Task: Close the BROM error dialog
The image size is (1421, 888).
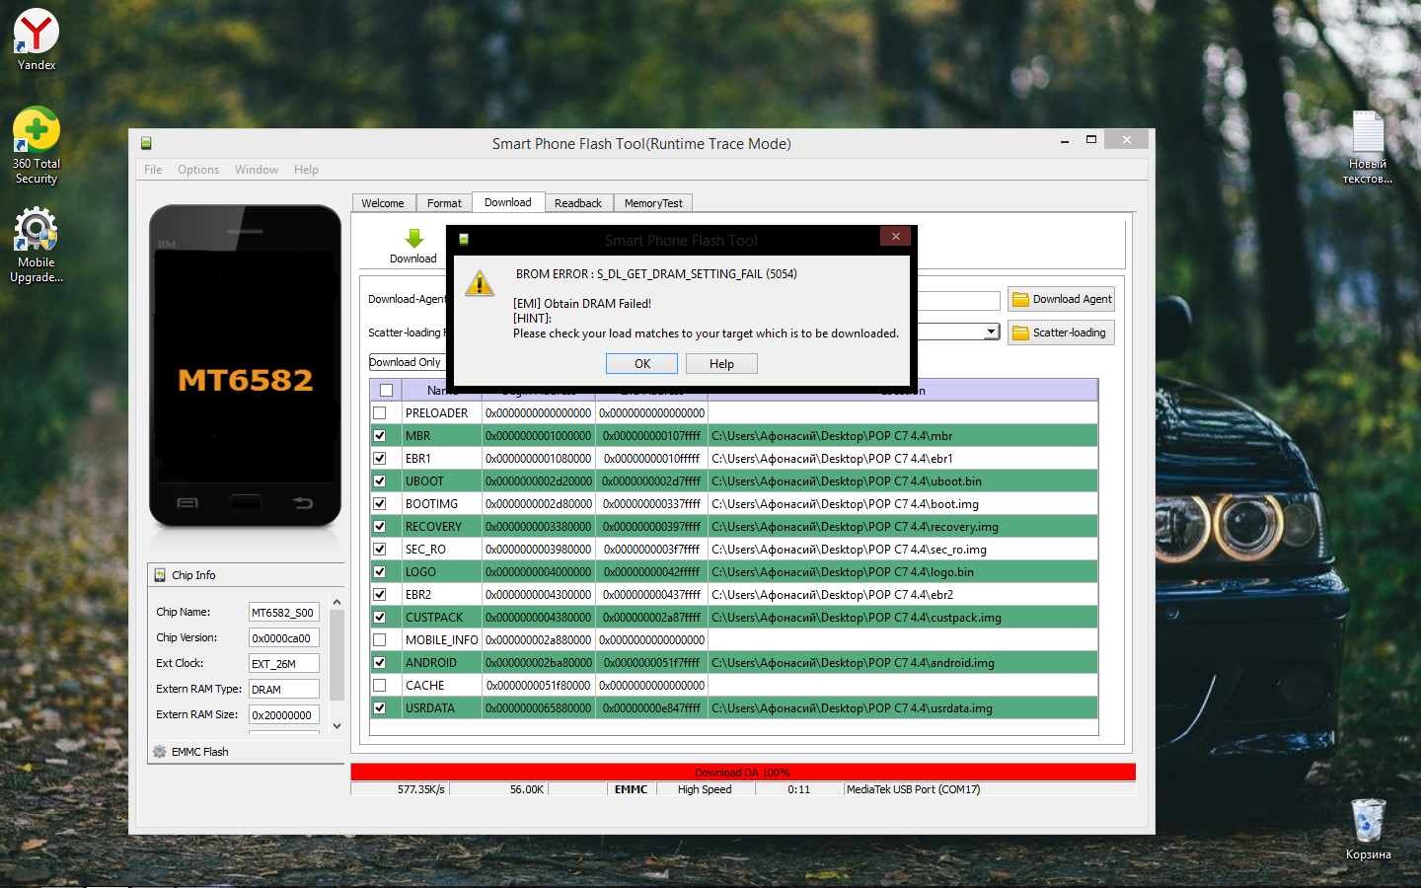Action: [x=895, y=237]
